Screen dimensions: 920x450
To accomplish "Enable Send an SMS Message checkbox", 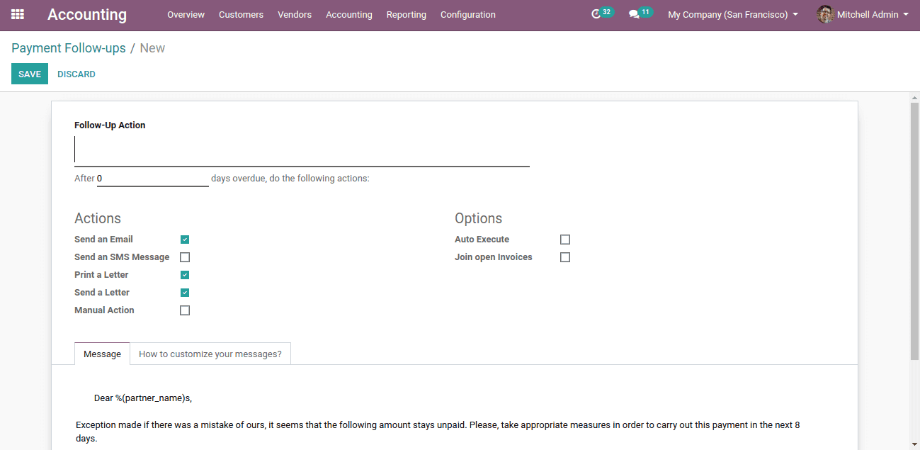I will tap(185, 257).
